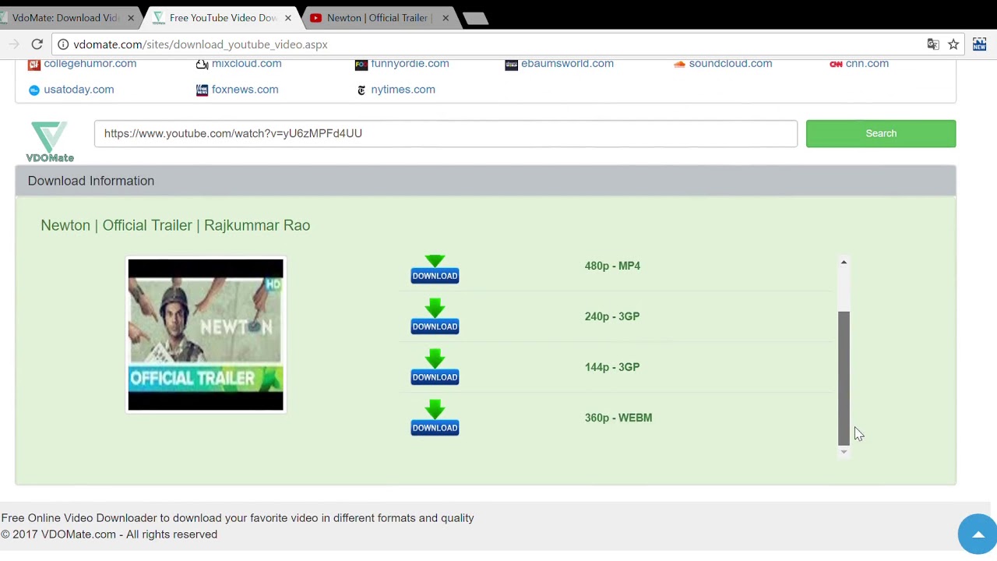Image resolution: width=997 pixels, height=561 pixels.
Task: Click the YouTube URL input field
Action: coord(446,133)
